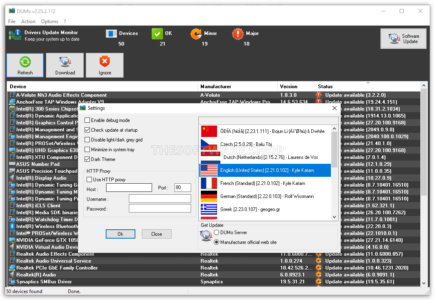
Task: Click device list scrollbar down arrow
Action: pyautogui.click(x=423, y=283)
